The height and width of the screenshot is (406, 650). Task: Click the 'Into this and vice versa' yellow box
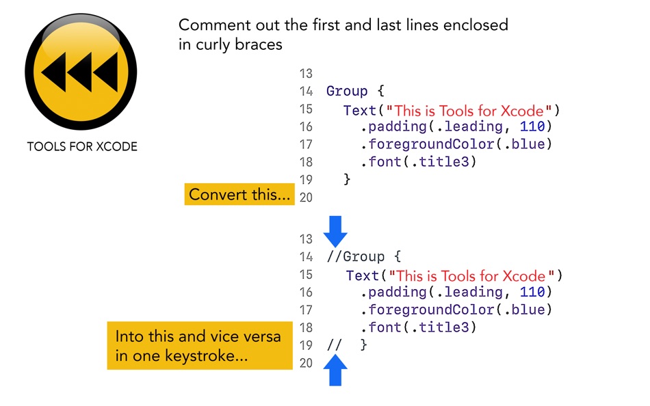(200, 346)
